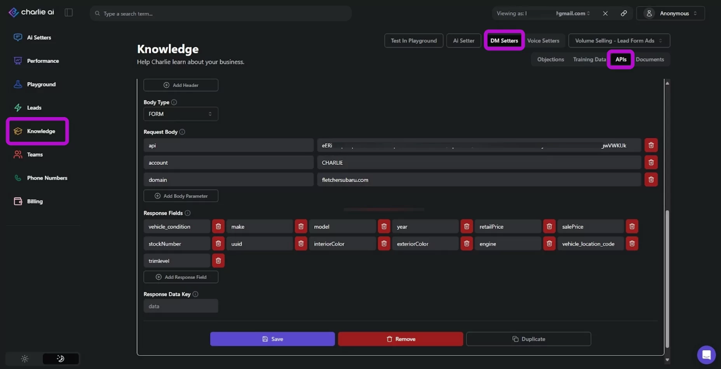This screenshot has height=369, width=721.
Task: Open the 'Viewing as' account dropdown
Action: point(543,13)
